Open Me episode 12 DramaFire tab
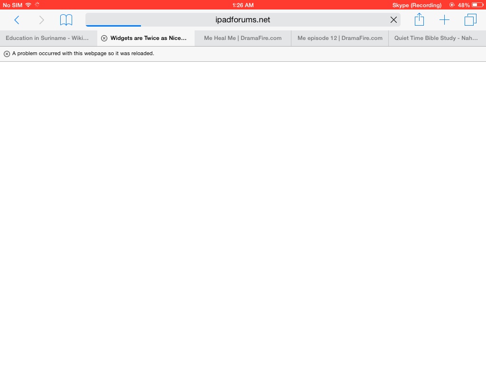Screen dimensions: 486x365 [x=340, y=38]
